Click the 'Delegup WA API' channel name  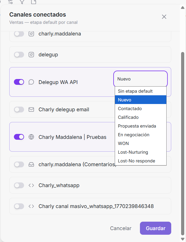(58, 82)
